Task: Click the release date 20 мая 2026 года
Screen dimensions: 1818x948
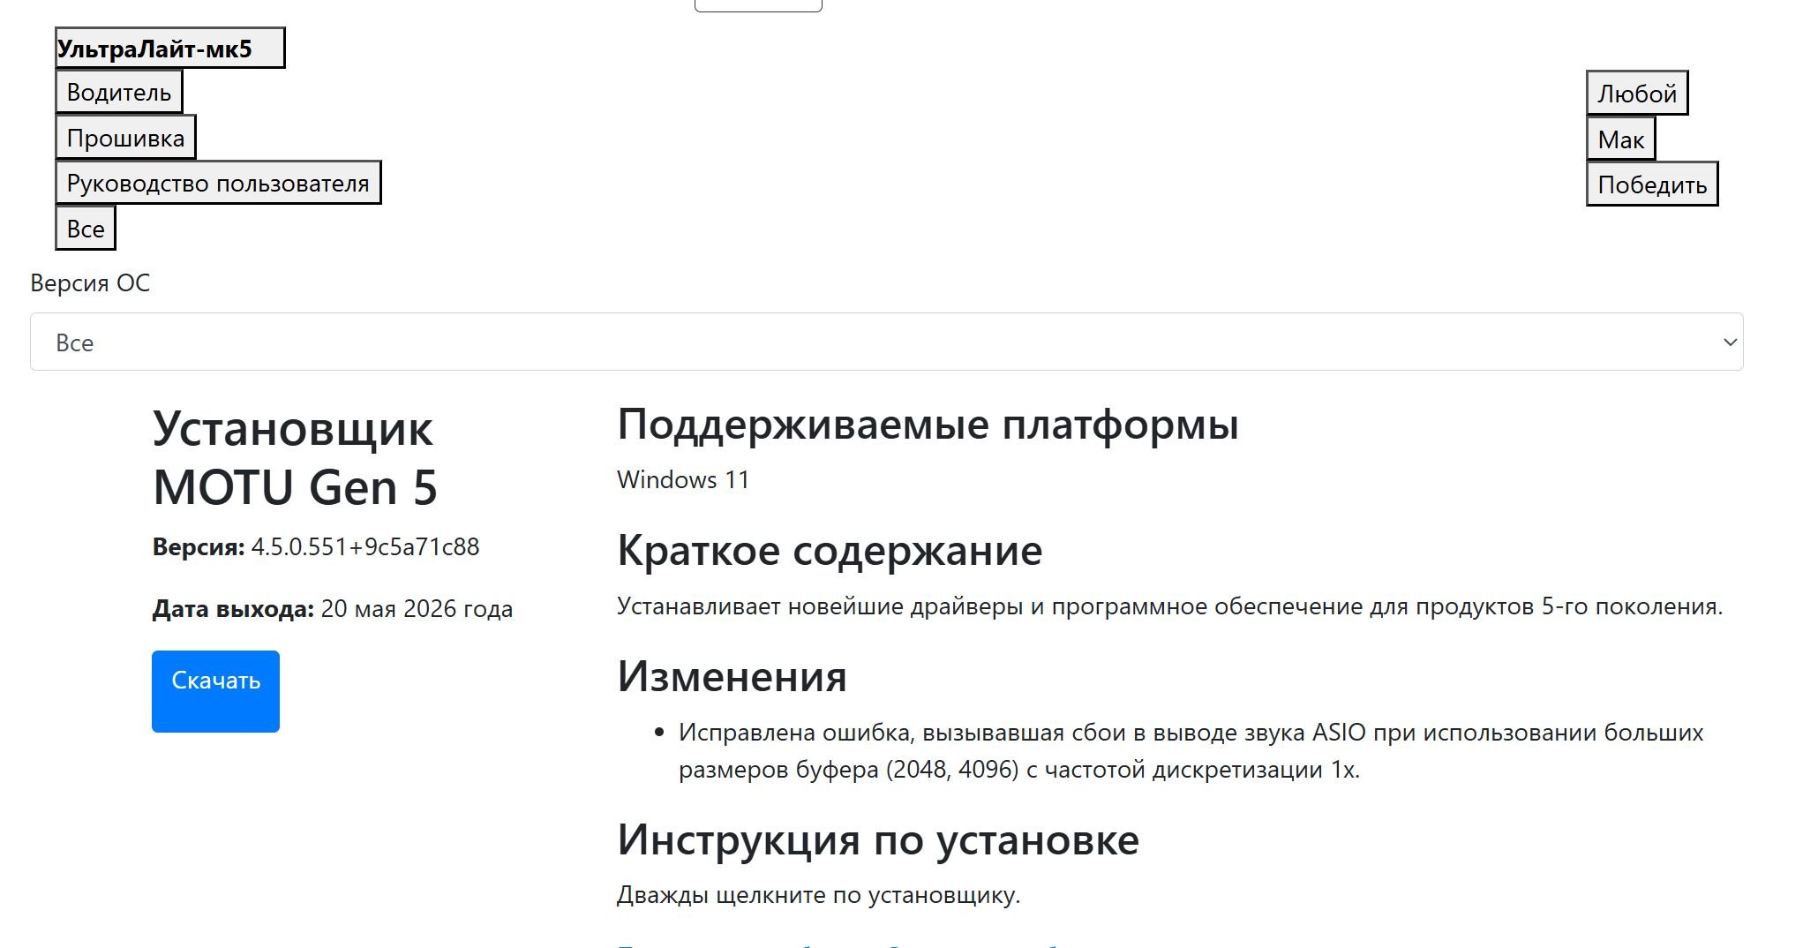Action: [x=417, y=608]
